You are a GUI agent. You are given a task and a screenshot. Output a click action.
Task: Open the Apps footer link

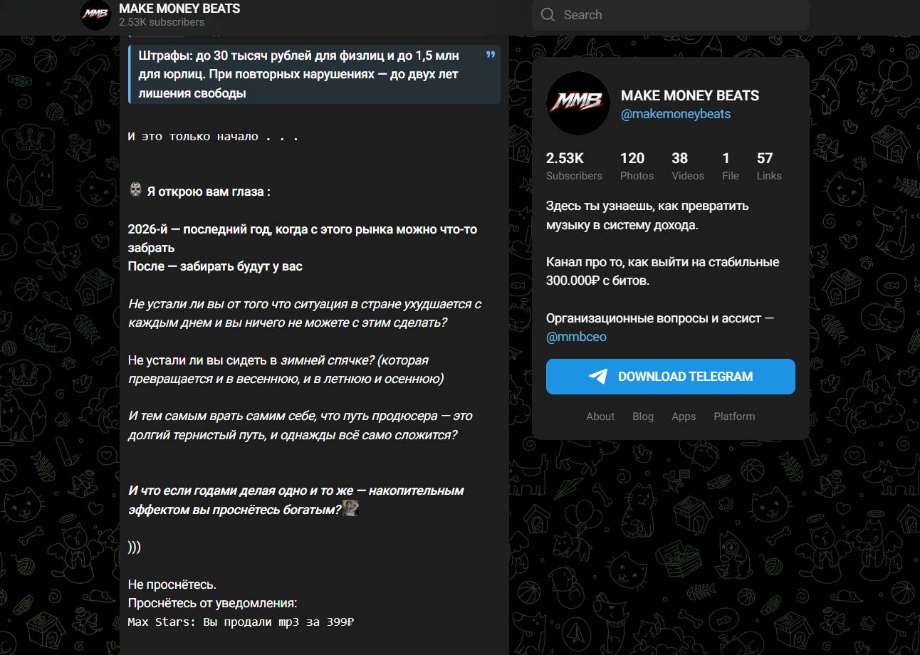tap(684, 416)
